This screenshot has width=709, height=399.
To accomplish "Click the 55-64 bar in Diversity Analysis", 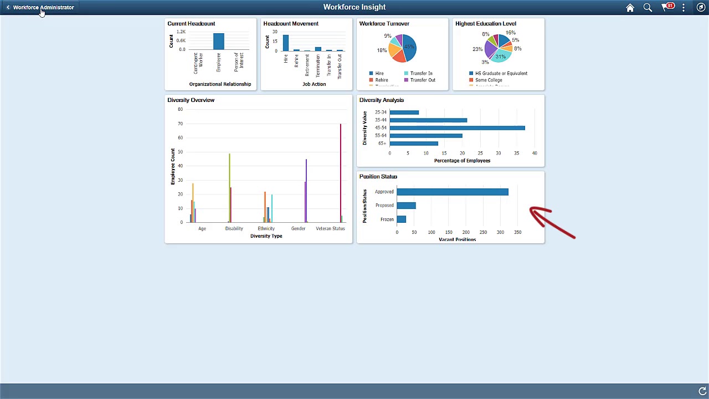I will pyautogui.click(x=426, y=135).
